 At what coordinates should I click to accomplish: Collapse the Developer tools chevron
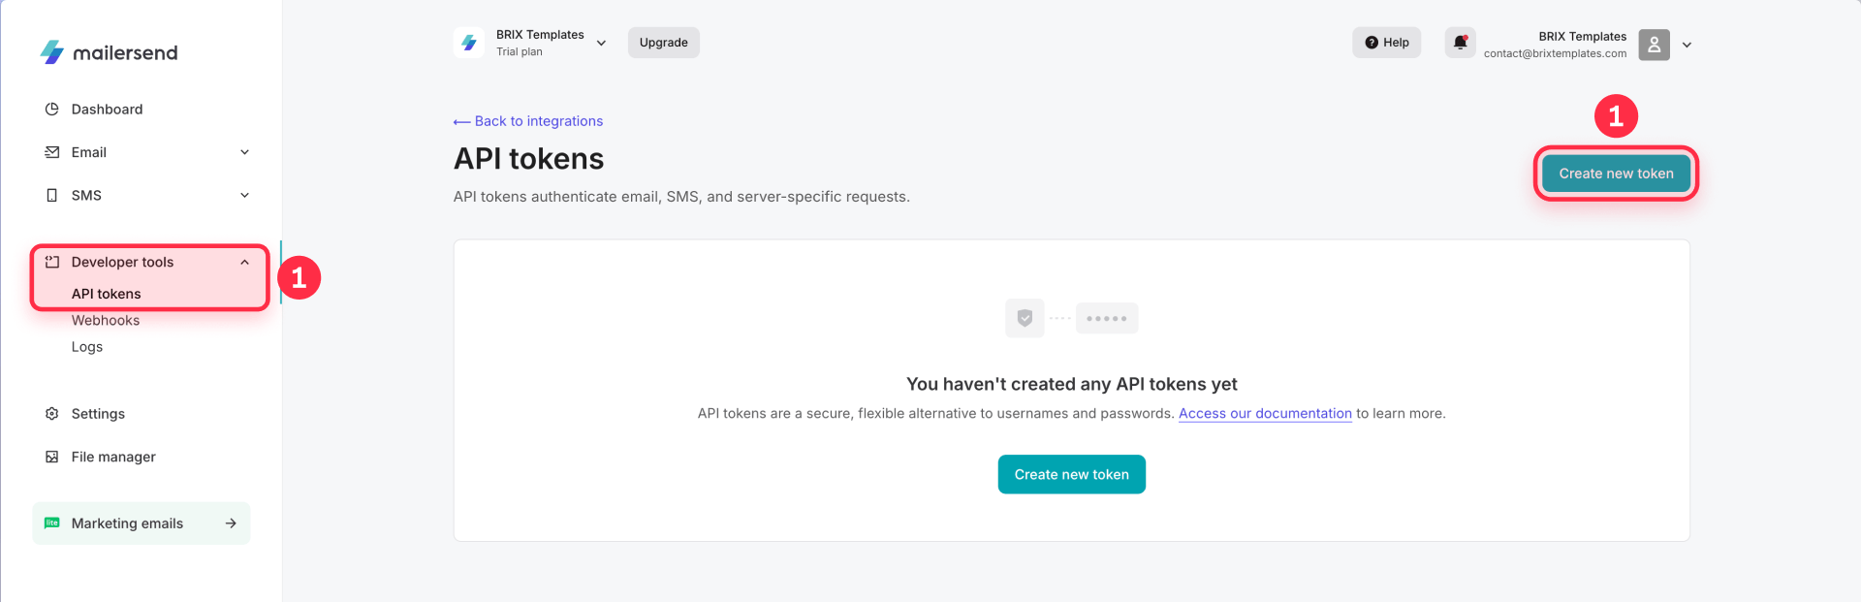[x=244, y=262]
